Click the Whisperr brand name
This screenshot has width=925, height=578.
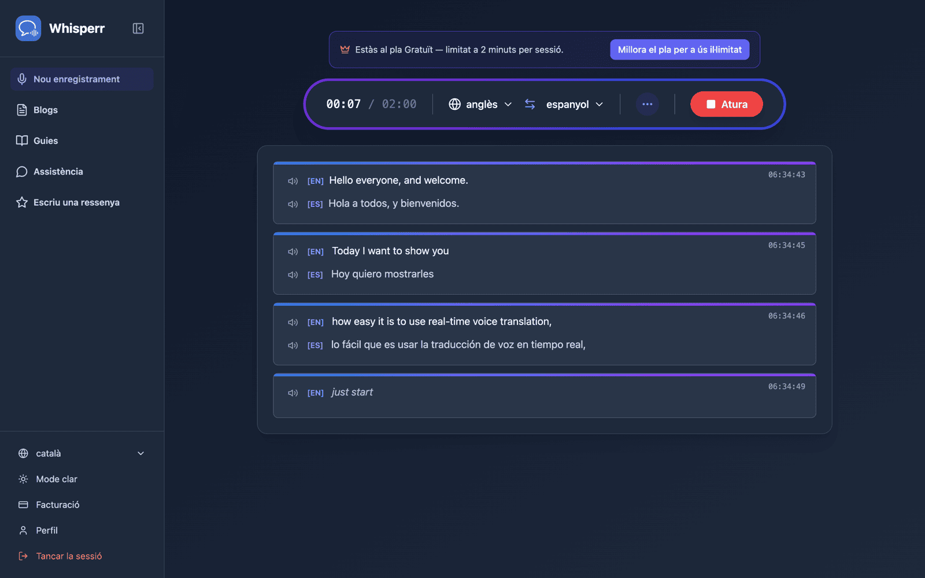(77, 28)
